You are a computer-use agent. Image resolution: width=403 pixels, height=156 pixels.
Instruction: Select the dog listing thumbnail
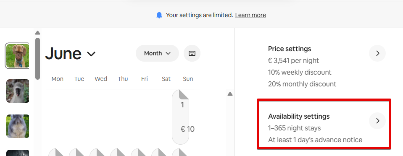(x=18, y=56)
